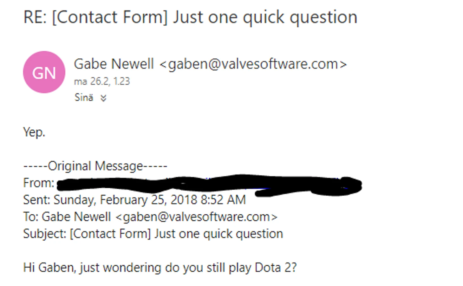Click the Sinä recipient label

[84, 97]
